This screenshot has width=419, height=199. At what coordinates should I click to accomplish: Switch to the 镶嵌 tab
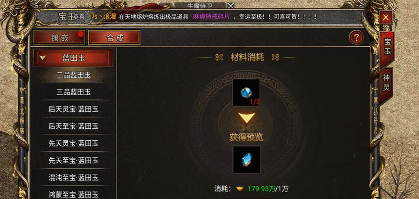pos(59,38)
